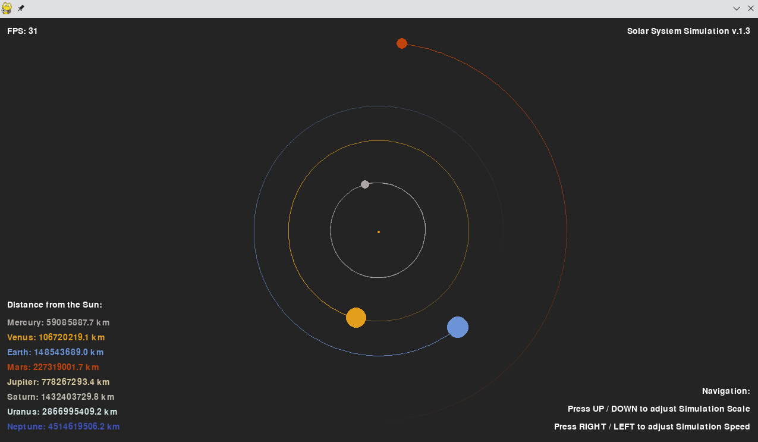Click the Jupiter distance readout

(58, 382)
